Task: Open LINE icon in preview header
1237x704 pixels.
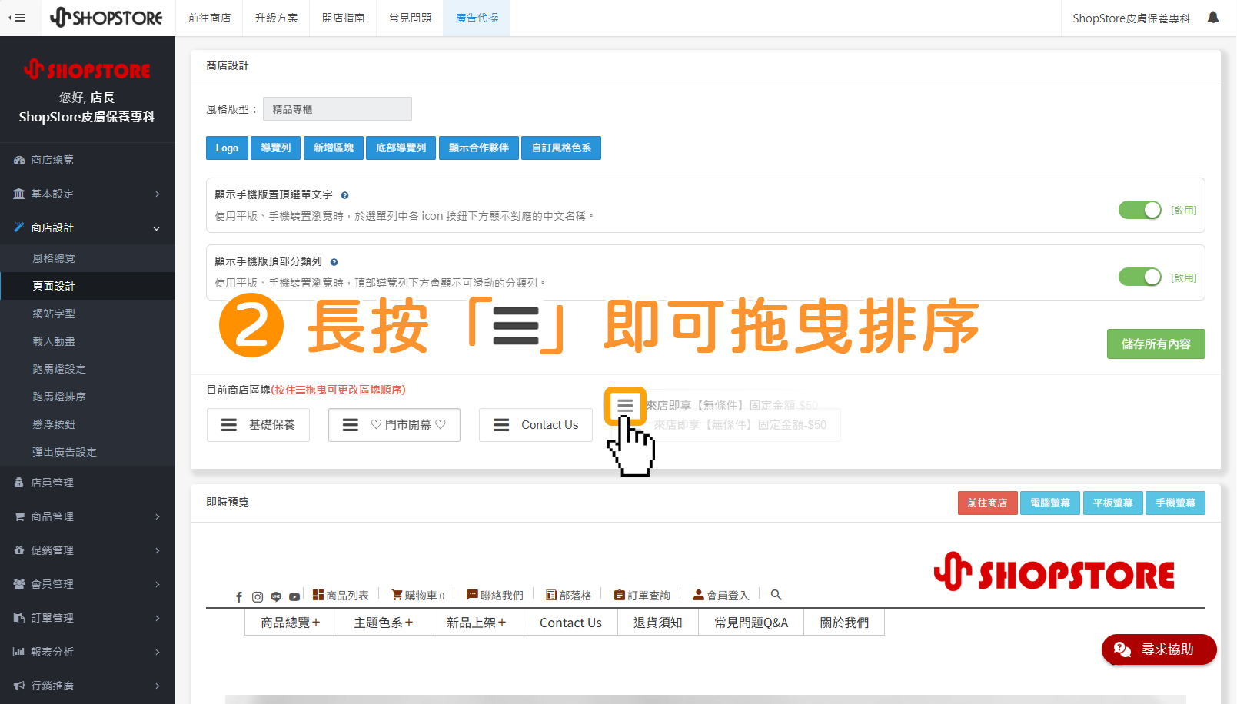Action: tap(276, 596)
